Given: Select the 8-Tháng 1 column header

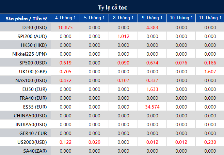Looking at the screenshot, I should tap(123, 18).
